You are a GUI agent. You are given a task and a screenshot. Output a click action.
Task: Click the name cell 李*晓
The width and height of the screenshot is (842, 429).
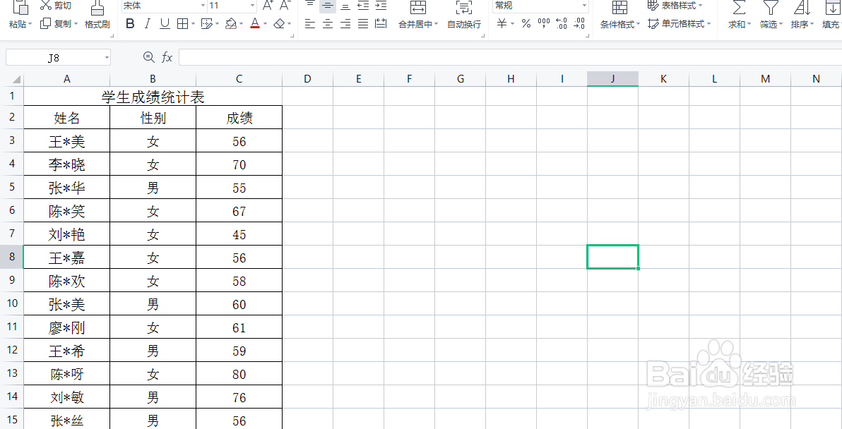(x=66, y=164)
